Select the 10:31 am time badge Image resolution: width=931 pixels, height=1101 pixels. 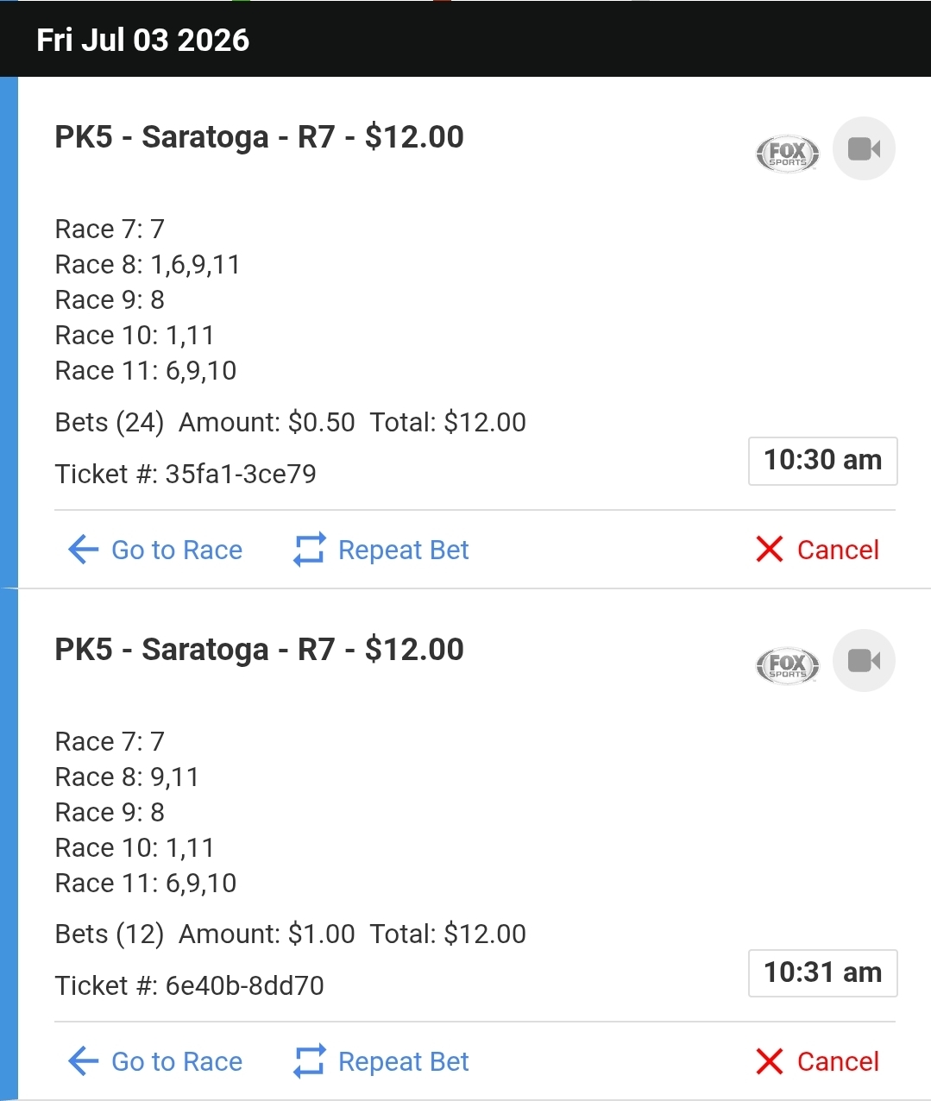[823, 973]
